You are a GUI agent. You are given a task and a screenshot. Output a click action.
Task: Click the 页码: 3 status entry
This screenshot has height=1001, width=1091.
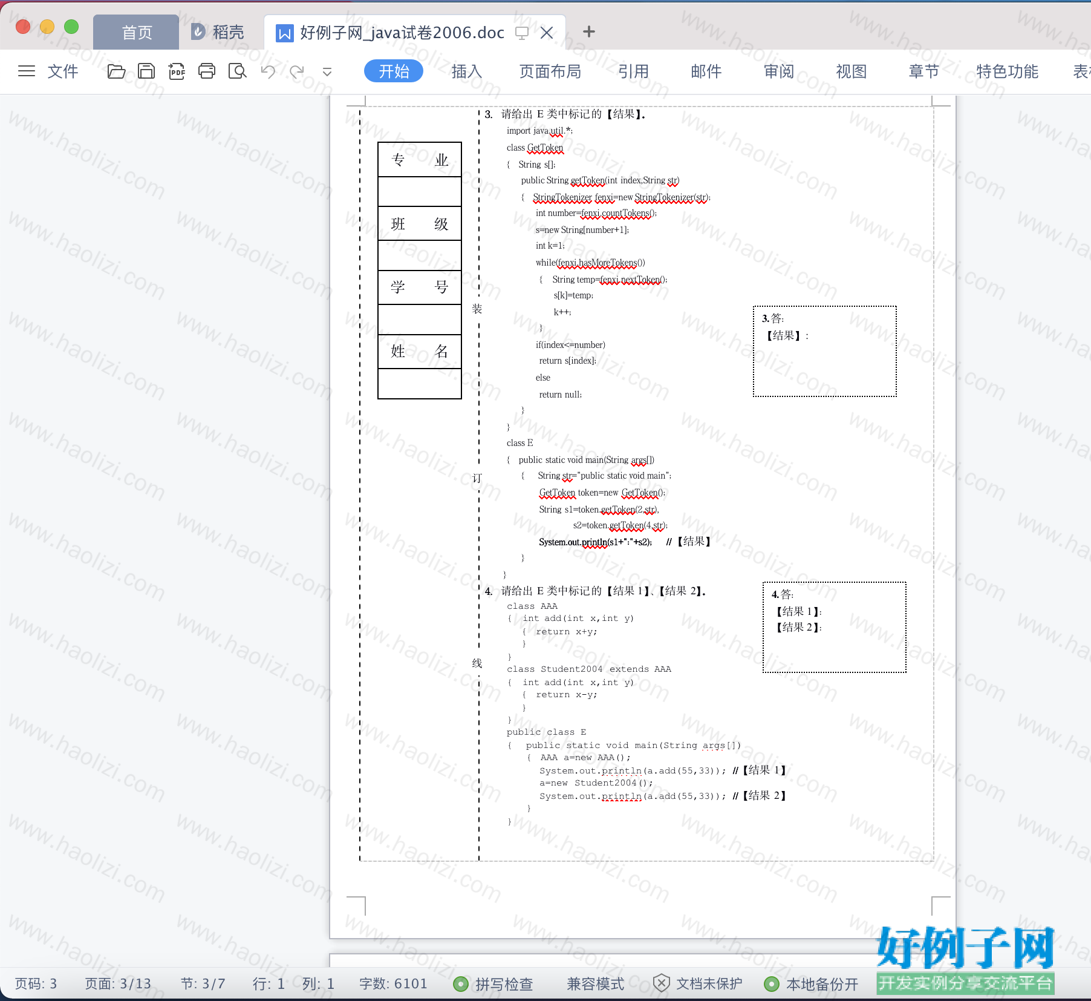tap(36, 984)
